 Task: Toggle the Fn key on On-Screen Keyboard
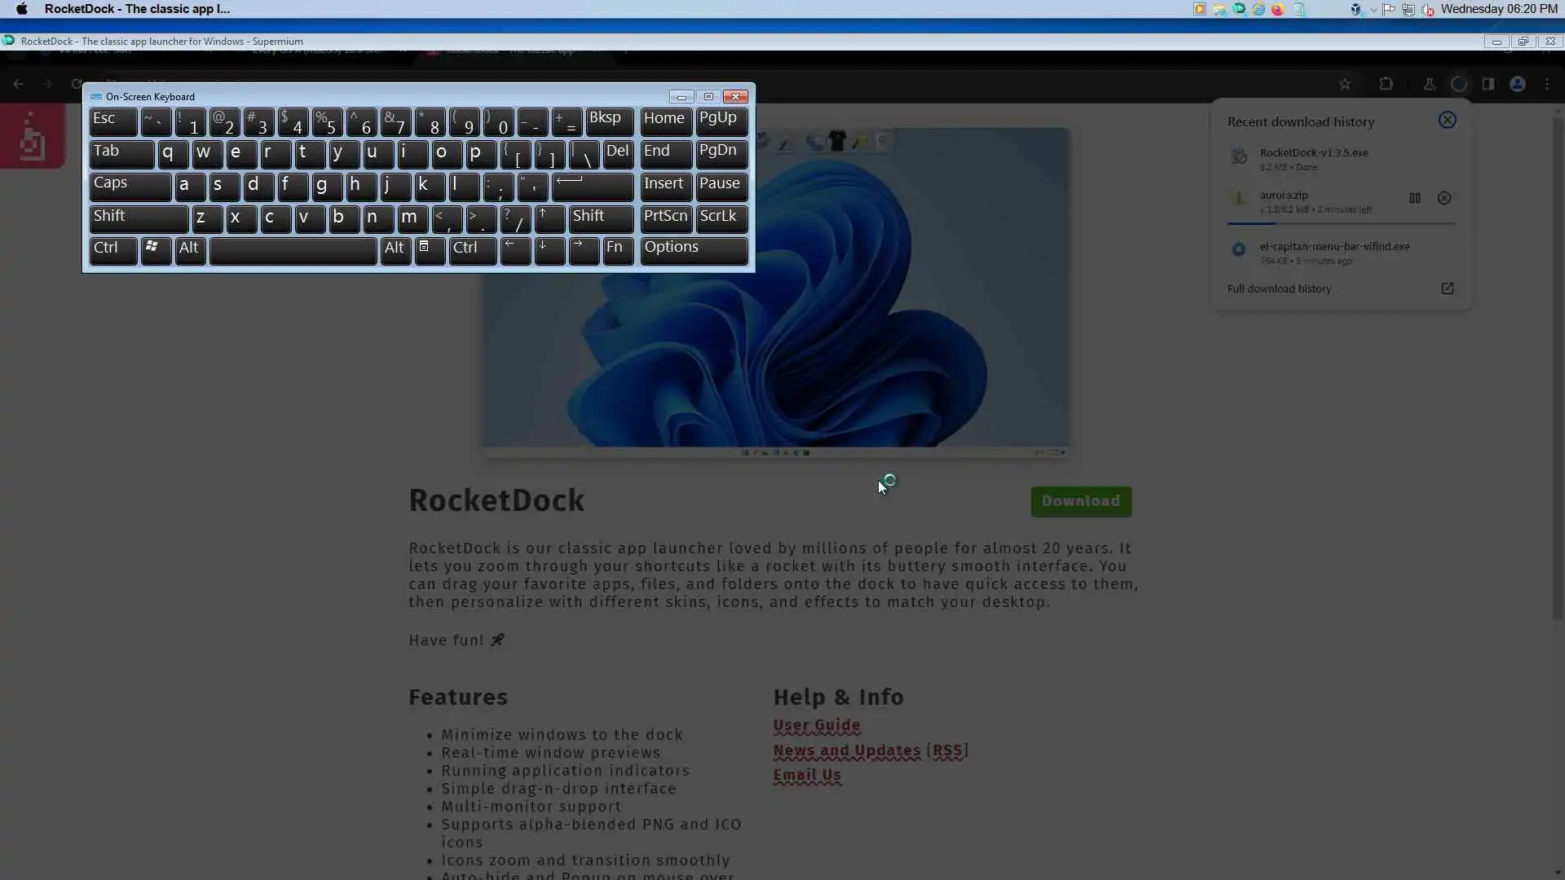[617, 249]
